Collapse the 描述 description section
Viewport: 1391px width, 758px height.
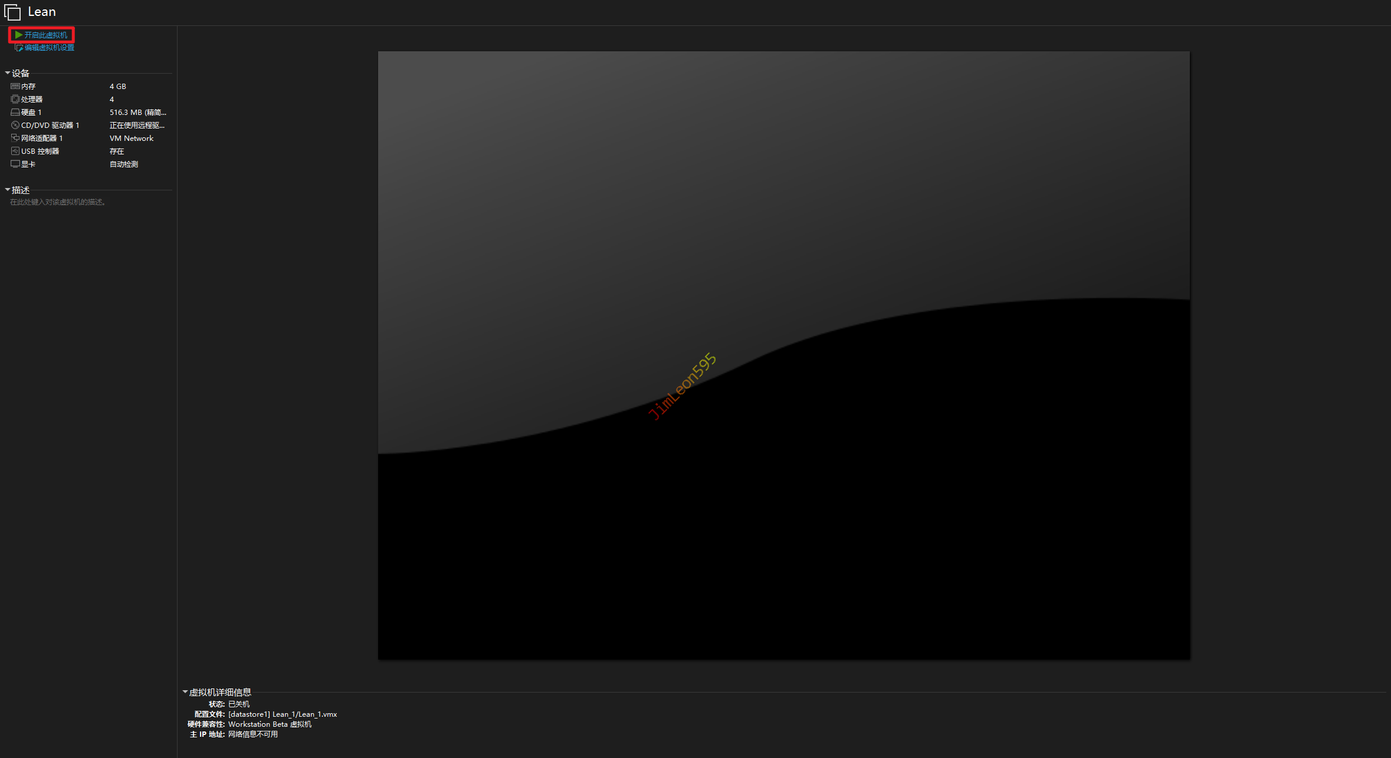click(x=8, y=190)
